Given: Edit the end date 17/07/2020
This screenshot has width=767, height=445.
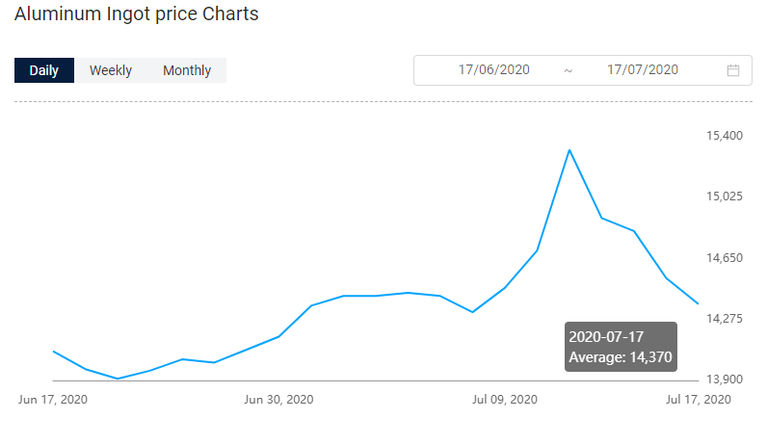Looking at the screenshot, I should [643, 70].
